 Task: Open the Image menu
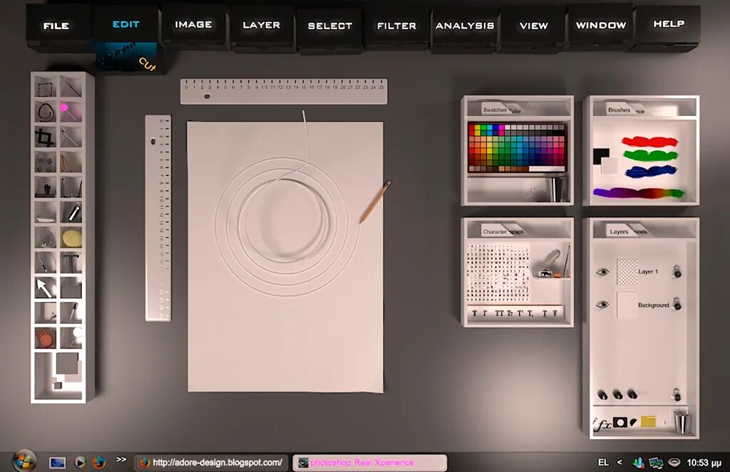194,25
